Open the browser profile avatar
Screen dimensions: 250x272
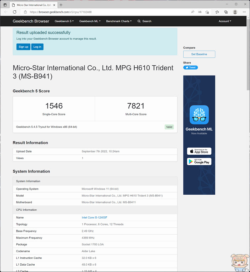[235, 12]
